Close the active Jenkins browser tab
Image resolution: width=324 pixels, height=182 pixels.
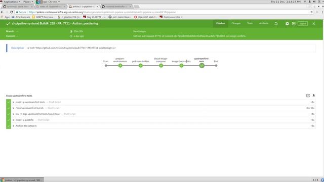97,7
